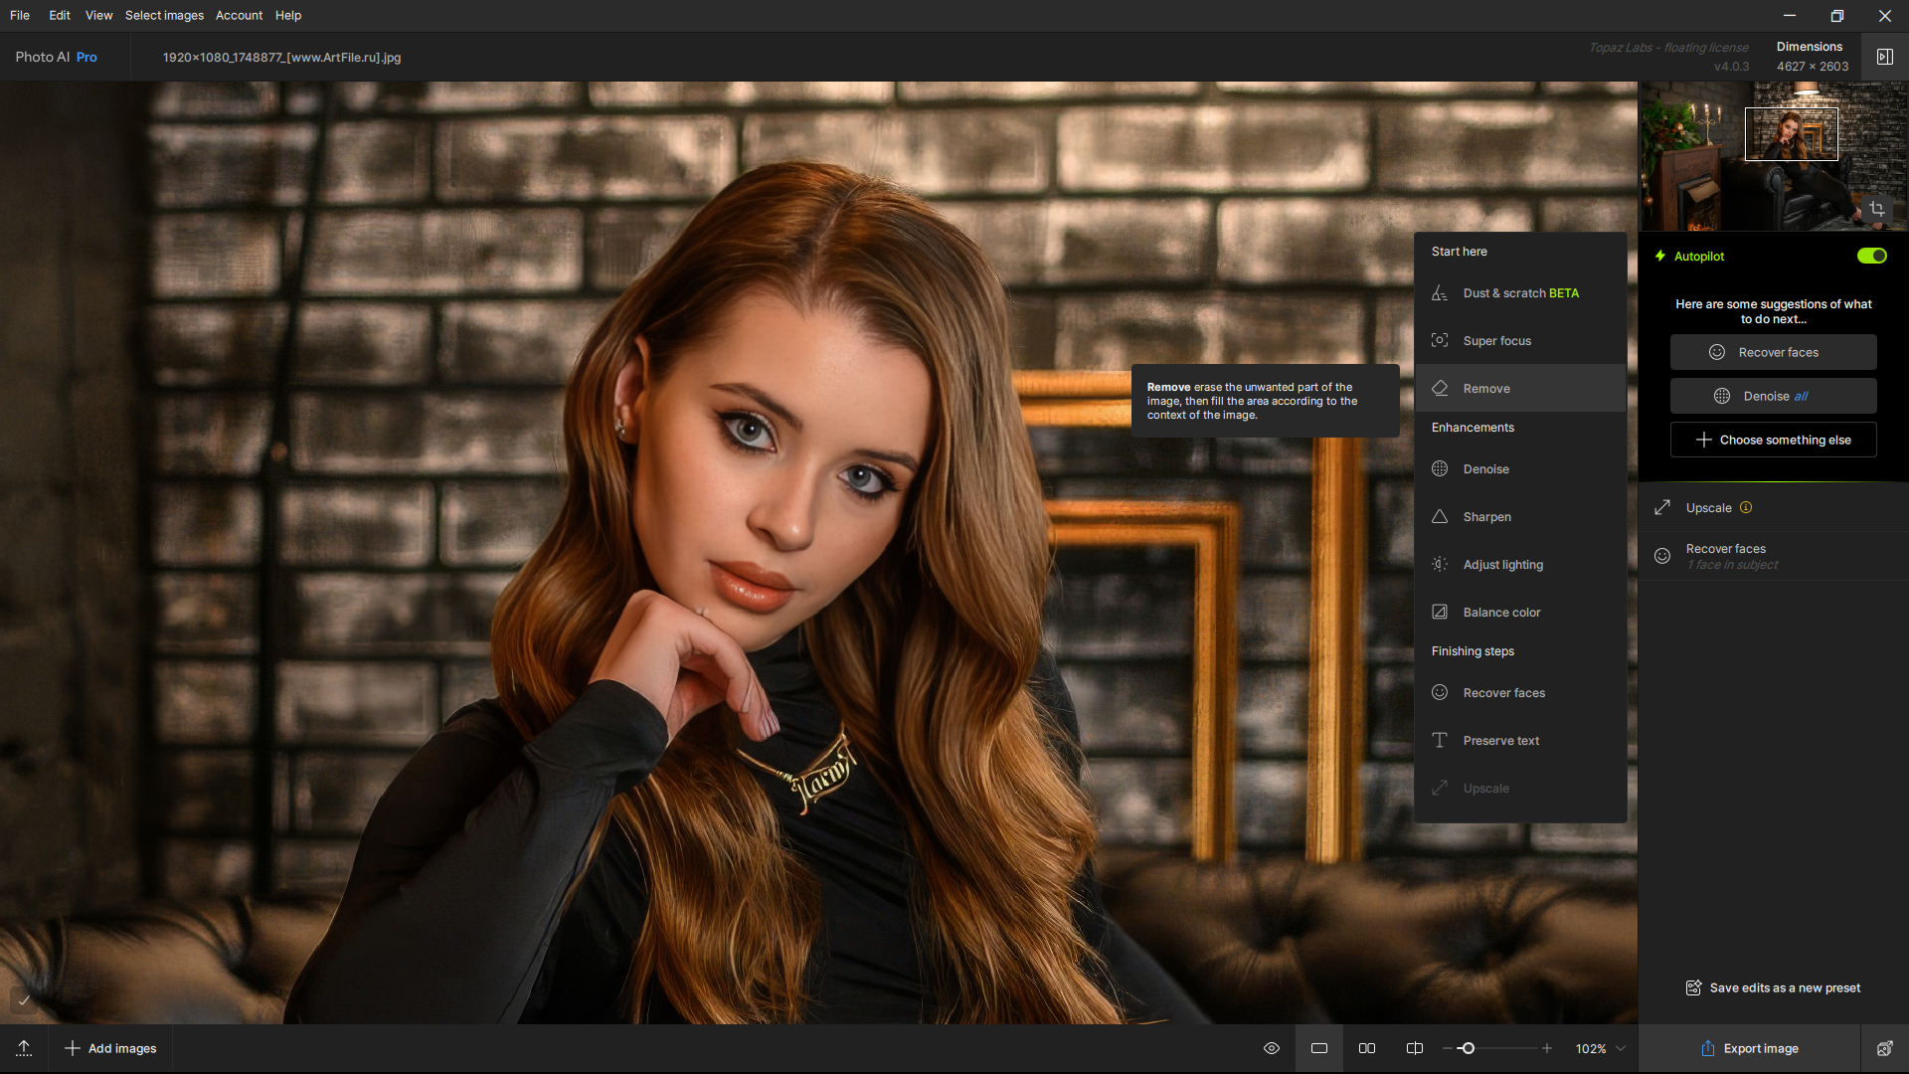
Task: Click the Denoise all suggestion button
Action: [1773, 396]
